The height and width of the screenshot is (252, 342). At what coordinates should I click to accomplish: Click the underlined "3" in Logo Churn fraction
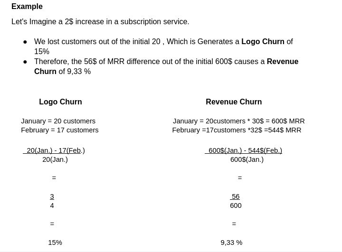click(52, 196)
